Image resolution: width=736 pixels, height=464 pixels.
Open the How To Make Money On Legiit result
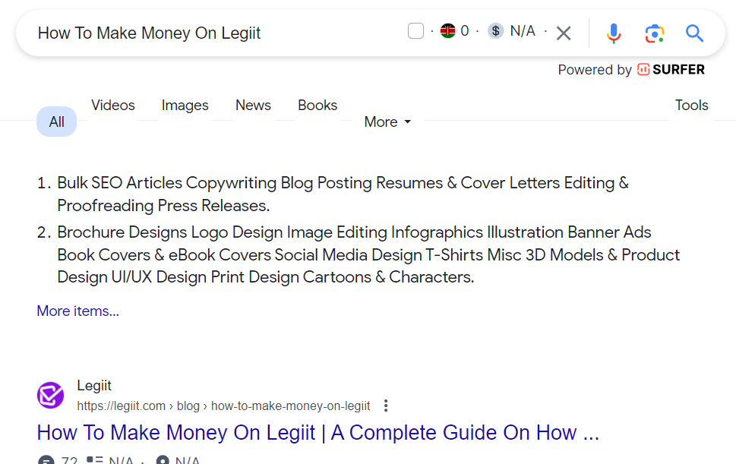click(x=317, y=433)
